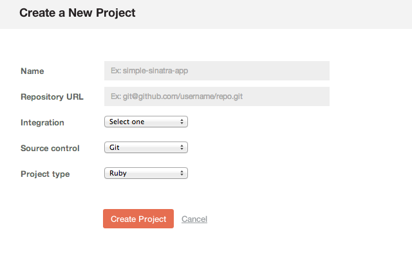This screenshot has width=412, height=274.
Task: Click the up-down arrows on Integration select
Action: (x=182, y=122)
